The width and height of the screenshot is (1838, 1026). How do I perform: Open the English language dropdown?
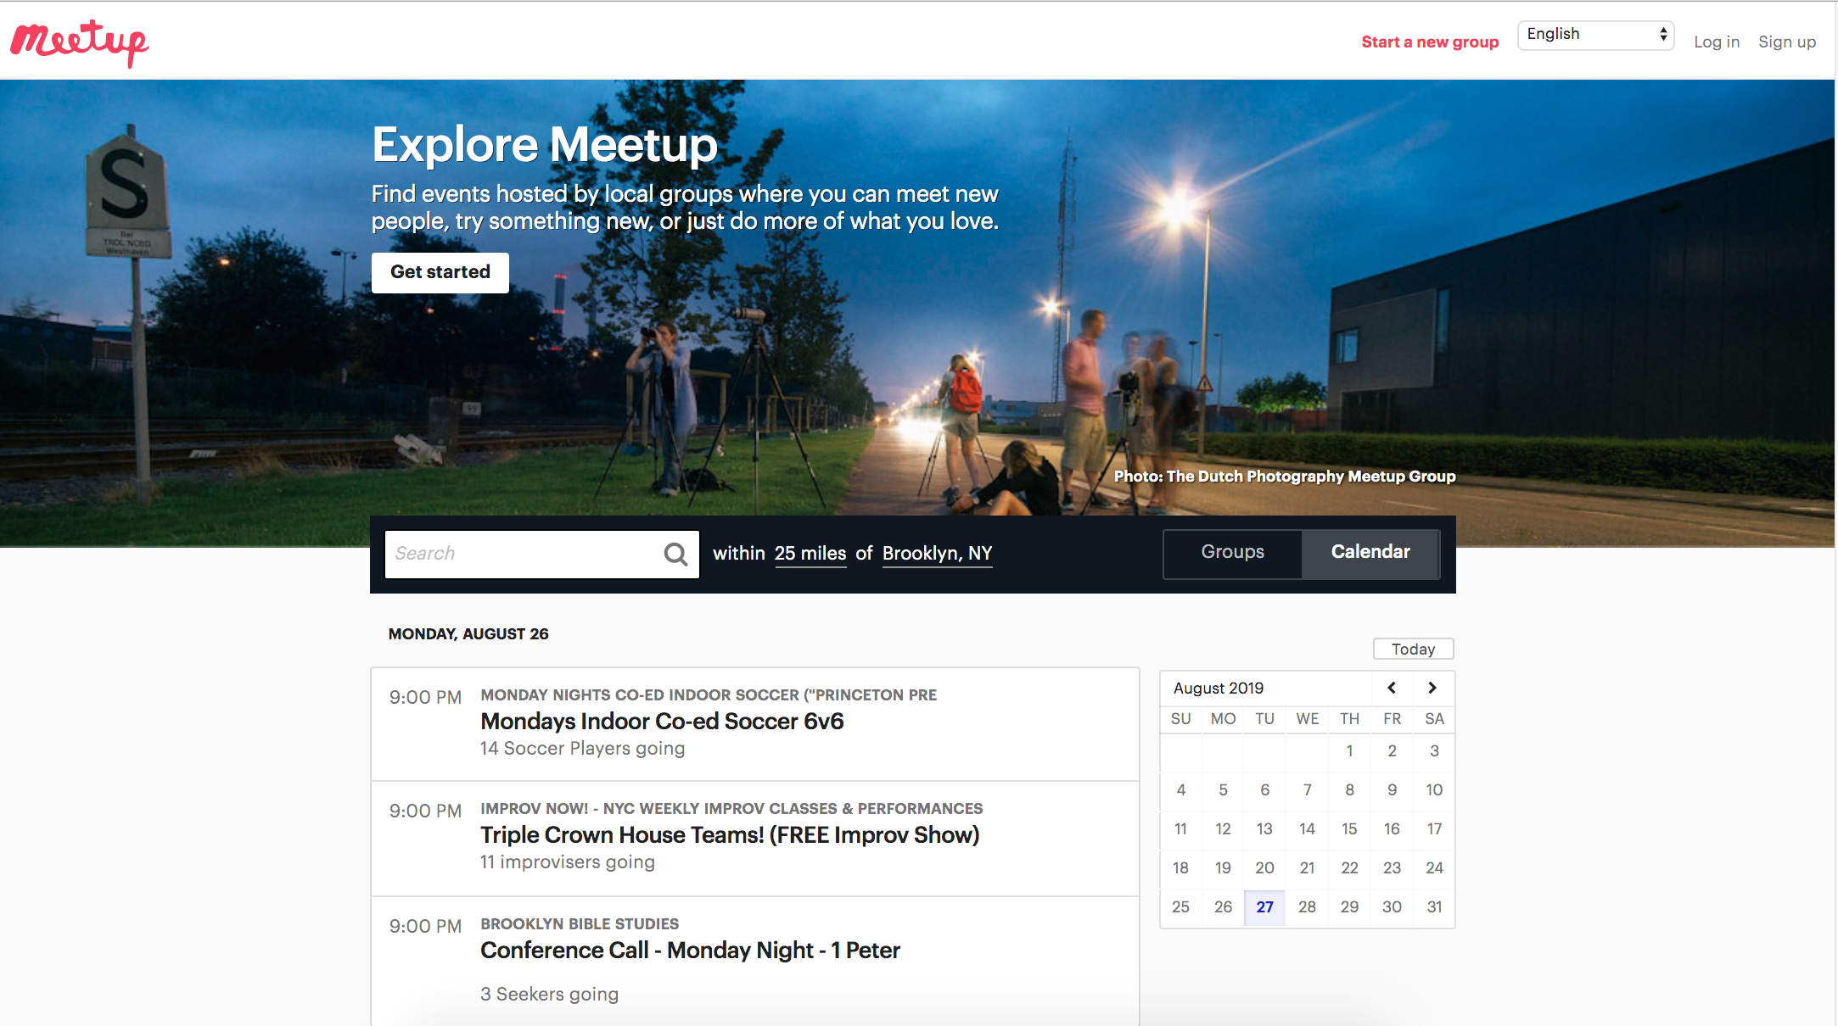pyautogui.click(x=1594, y=35)
